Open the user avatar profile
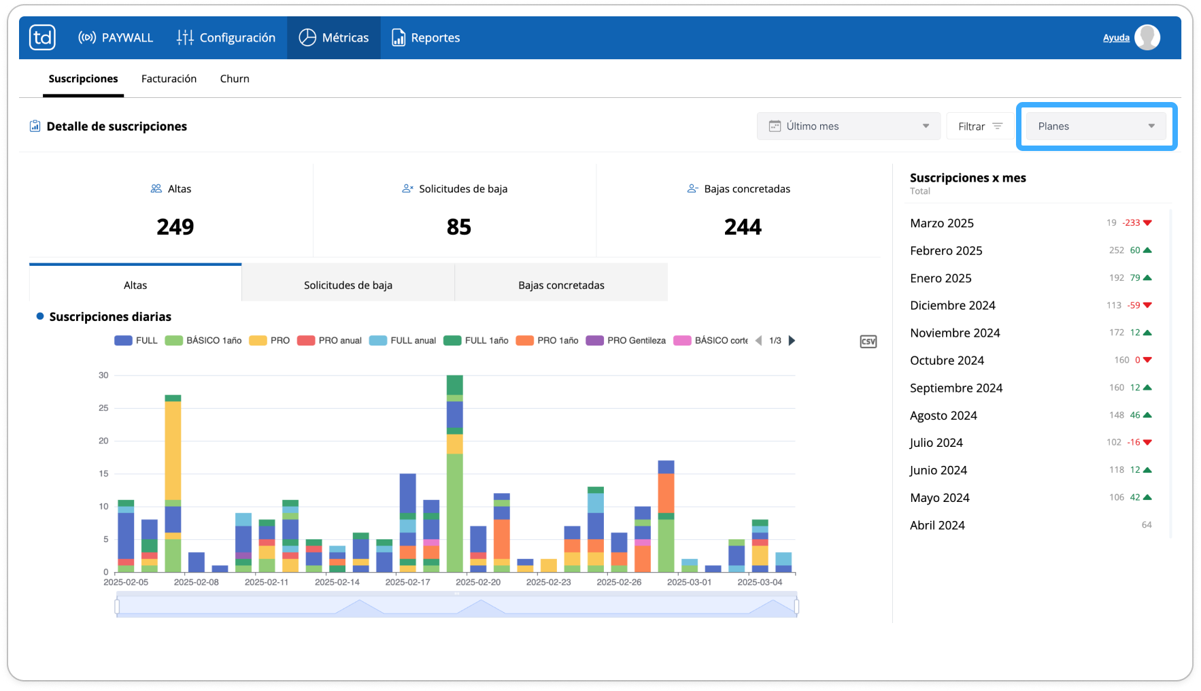The image size is (1201, 691). point(1147,37)
